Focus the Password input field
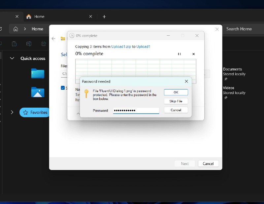The image size is (264, 204). 136,111
